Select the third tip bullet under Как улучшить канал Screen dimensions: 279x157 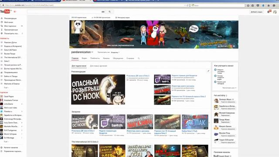[215, 82]
